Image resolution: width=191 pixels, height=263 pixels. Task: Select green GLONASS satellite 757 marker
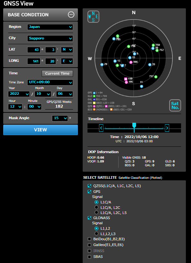pyautogui.click(x=156, y=77)
